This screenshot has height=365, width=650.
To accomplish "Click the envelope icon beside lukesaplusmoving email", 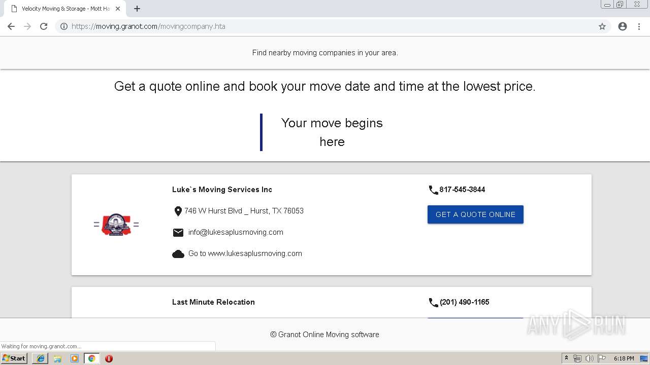I will (178, 233).
